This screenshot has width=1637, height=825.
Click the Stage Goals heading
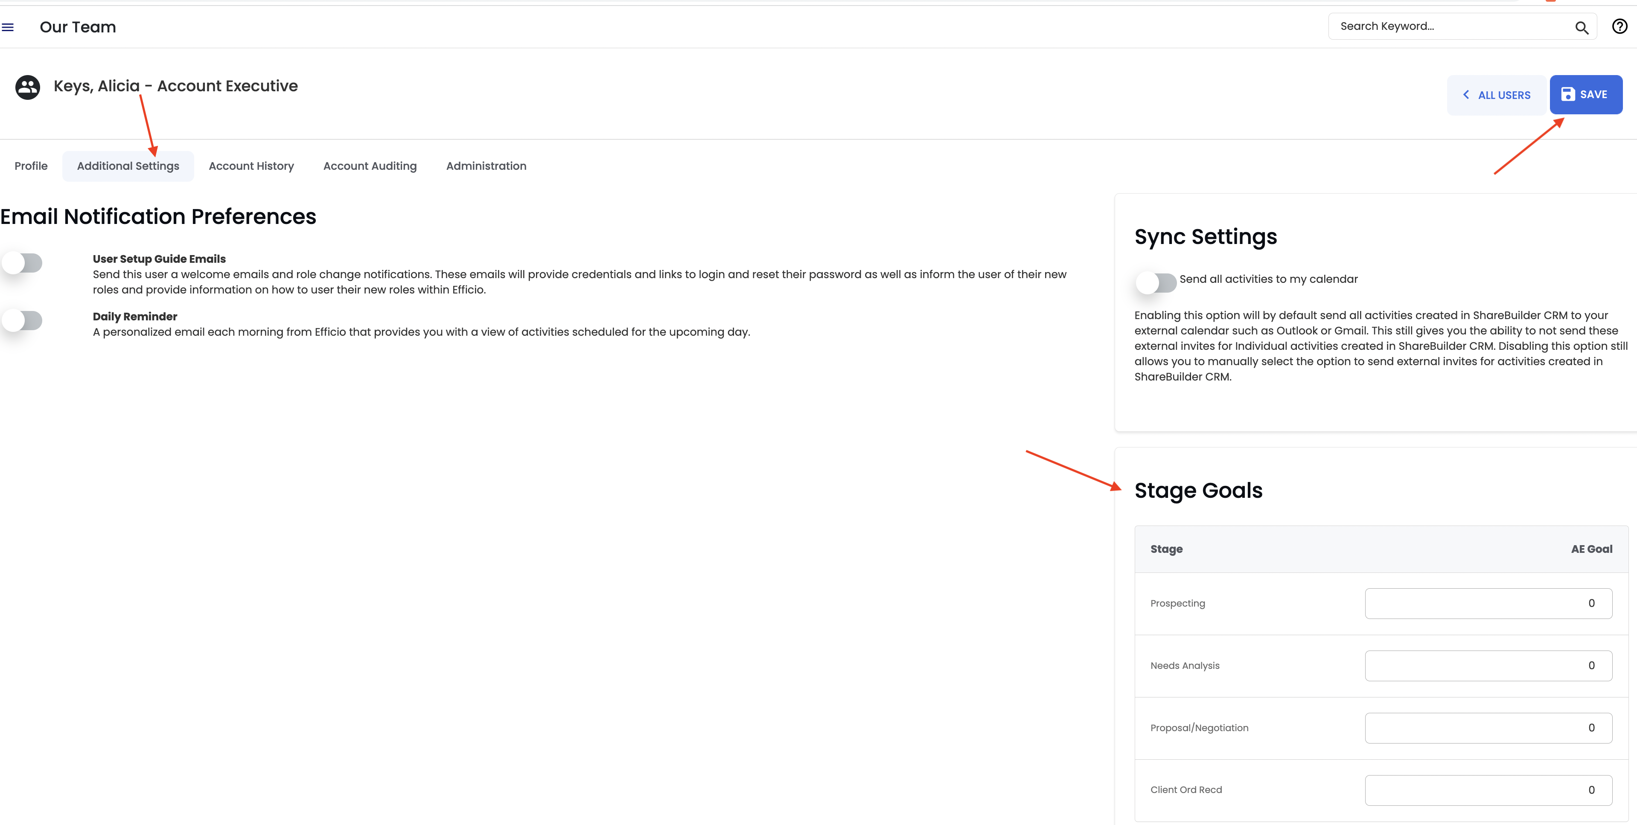click(x=1198, y=490)
